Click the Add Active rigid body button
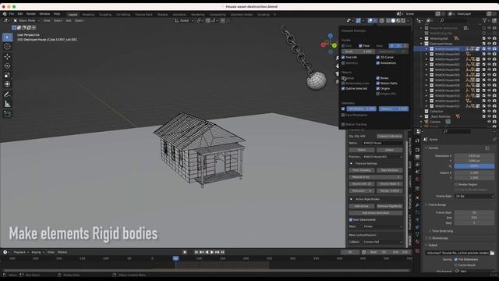Screen dimensions: 499x281 [x=362, y=206]
